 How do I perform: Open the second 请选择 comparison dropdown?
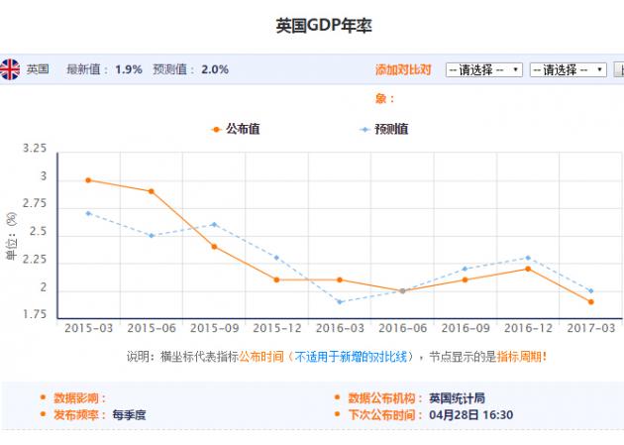[x=568, y=70]
